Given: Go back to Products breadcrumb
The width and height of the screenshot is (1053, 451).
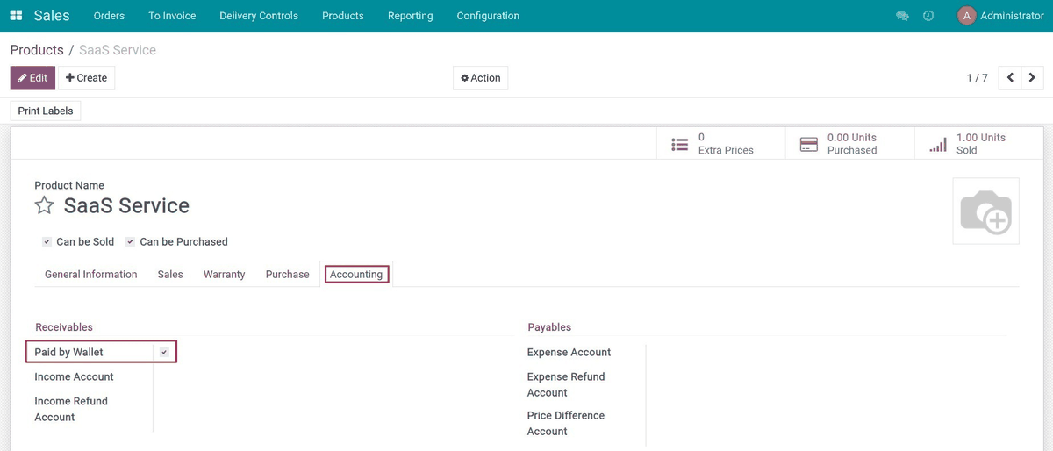Looking at the screenshot, I should point(37,50).
